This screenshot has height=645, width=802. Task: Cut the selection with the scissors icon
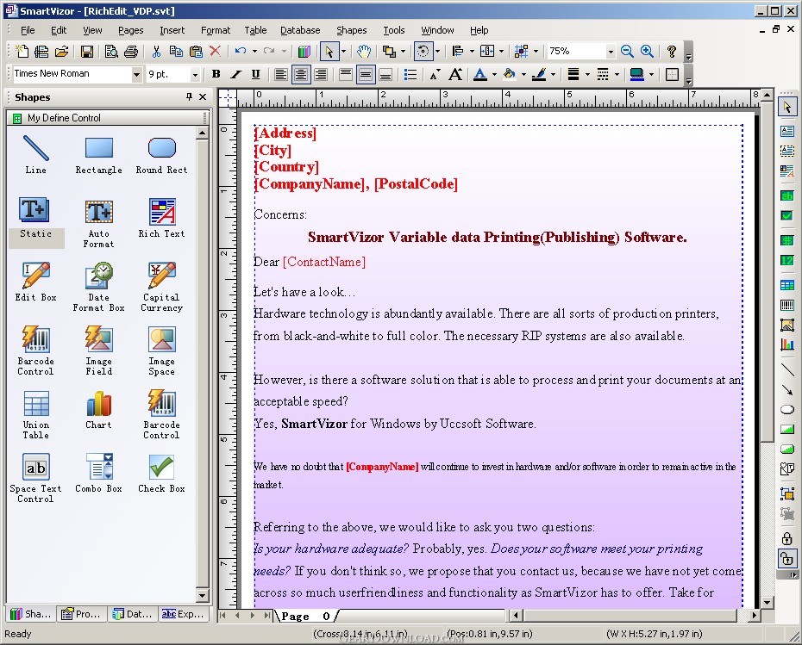(156, 51)
